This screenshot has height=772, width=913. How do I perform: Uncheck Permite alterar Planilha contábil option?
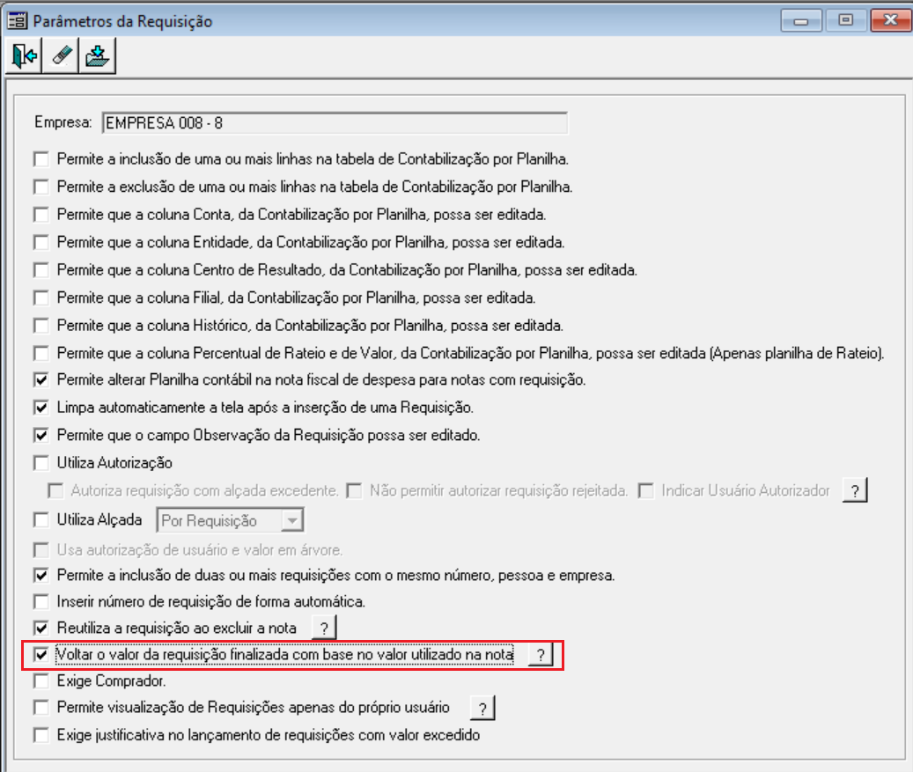41,380
